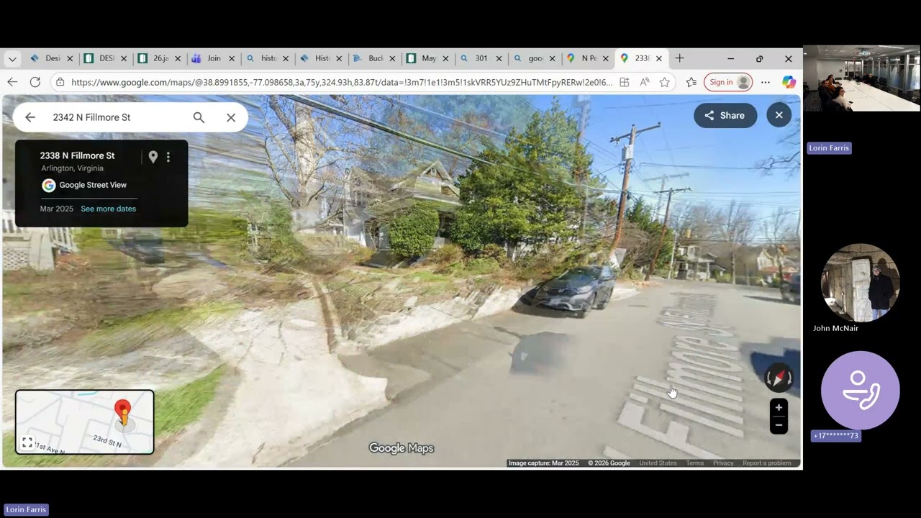Image resolution: width=921 pixels, height=518 pixels.
Task: Open the Copilot icon
Action: [789, 82]
